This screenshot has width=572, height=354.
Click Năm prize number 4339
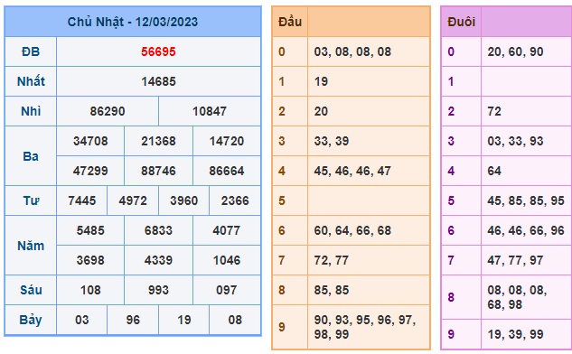[x=158, y=260]
